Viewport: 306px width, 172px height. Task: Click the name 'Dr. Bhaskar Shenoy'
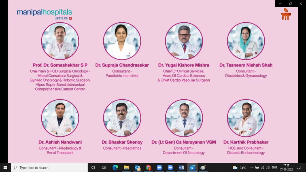[122, 142]
